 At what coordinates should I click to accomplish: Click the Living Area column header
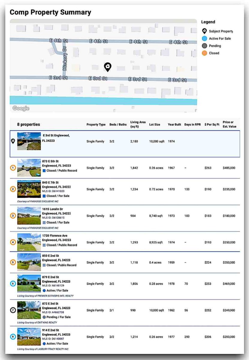coord(138,124)
